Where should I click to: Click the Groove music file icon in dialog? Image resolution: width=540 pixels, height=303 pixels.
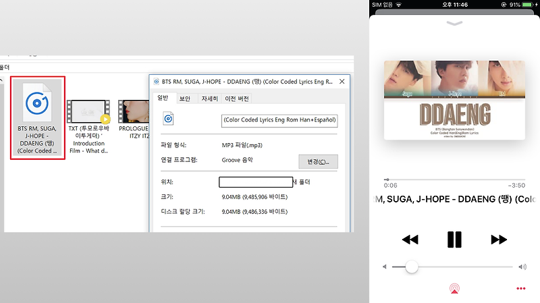[x=168, y=119]
